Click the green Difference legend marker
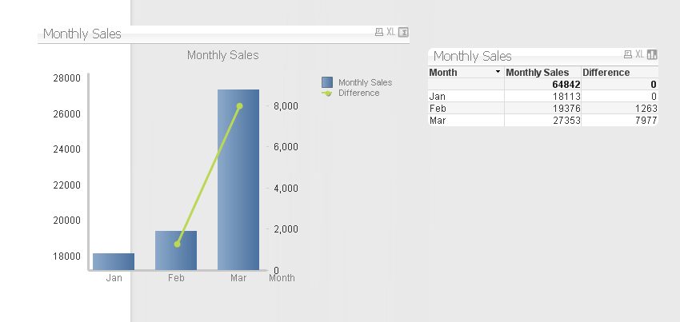This screenshot has height=322, width=680. [326, 93]
